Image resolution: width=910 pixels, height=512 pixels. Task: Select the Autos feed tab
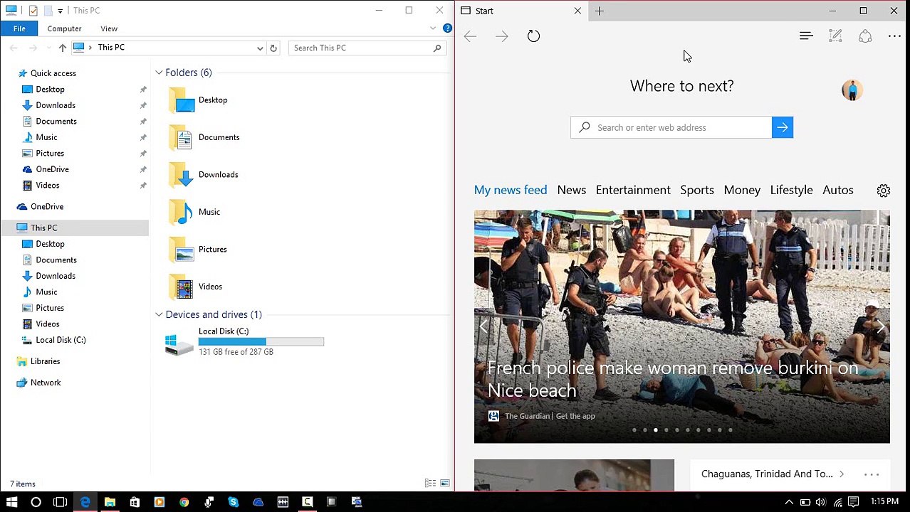coord(838,190)
